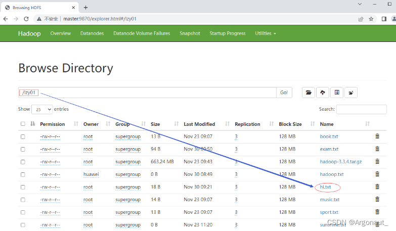Click the sort icon beside header checkbox

coord(32,124)
